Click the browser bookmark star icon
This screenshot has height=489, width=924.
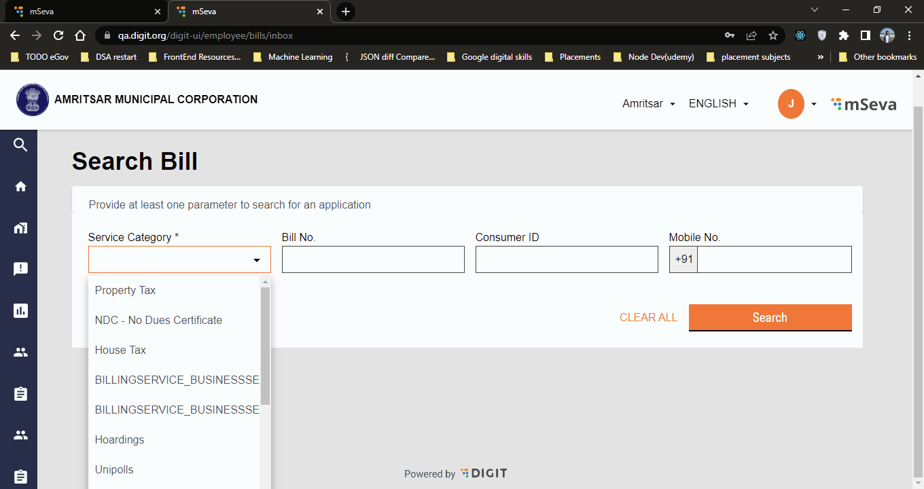click(x=772, y=35)
